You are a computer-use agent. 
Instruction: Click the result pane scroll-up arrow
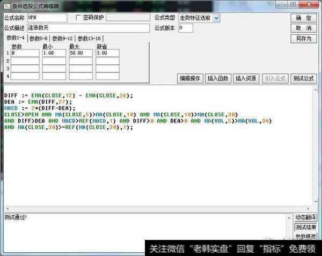point(289,217)
